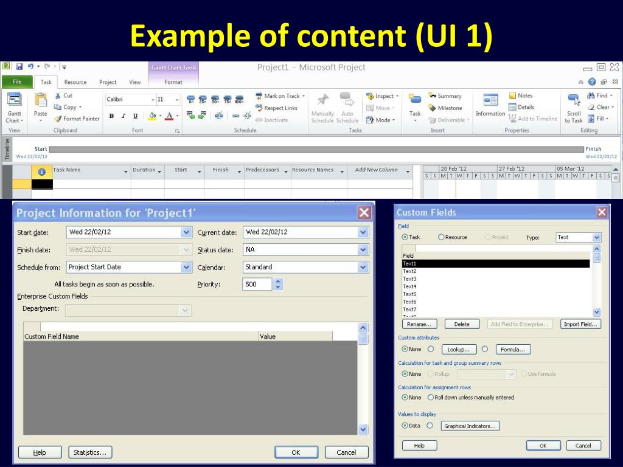Open the Current date dropdown

coord(363,232)
